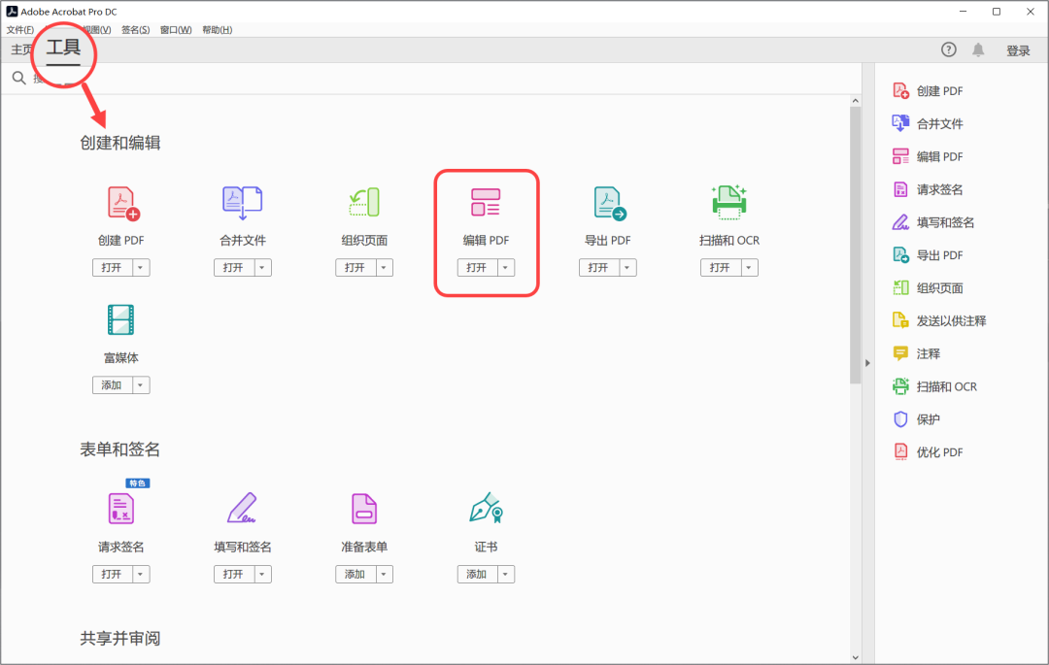The image size is (1049, 665).
Task: Click the 打开 button under 组织页面
Action: pos(355,267)
